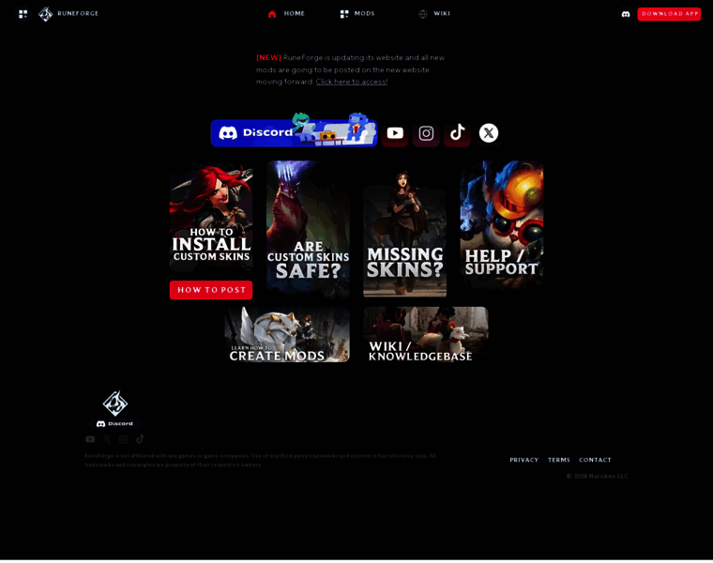This screenshot has height=563, width=713.
Task: Click the Discord icon in header
Action: click(x=626, y=14)
